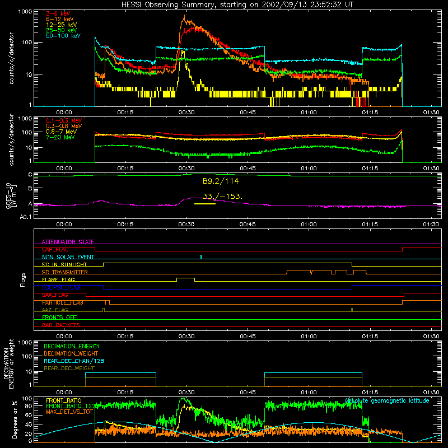The height and width of the screenshot is (448, 448).
Task: Click the 7-20 MeV legend entry
Action: point(60,137)
